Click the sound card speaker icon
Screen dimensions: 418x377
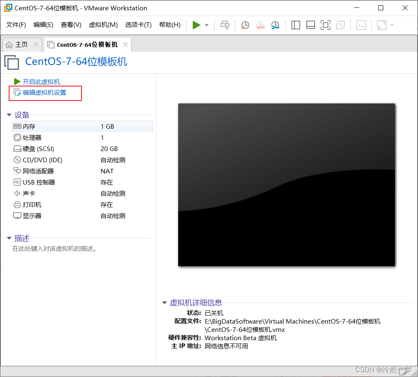click(x=17, y=193)
